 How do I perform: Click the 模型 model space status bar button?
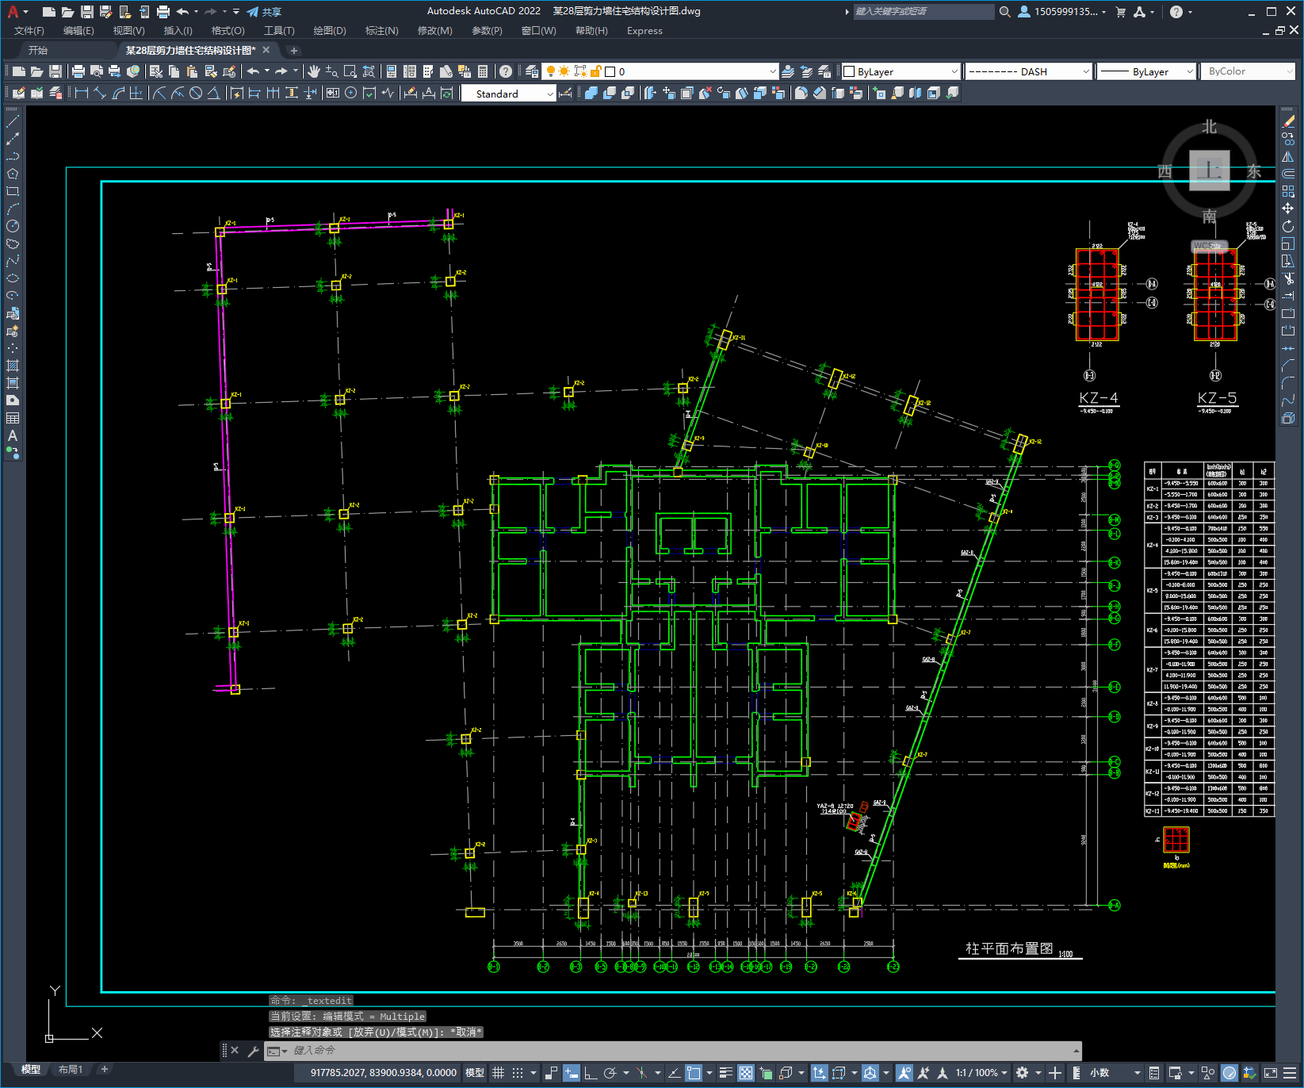point(475,1073)
